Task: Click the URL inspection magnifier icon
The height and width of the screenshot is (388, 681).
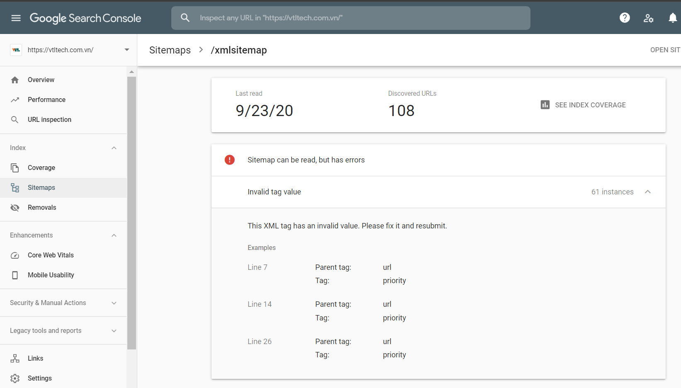Action: [x=15, y=120]
